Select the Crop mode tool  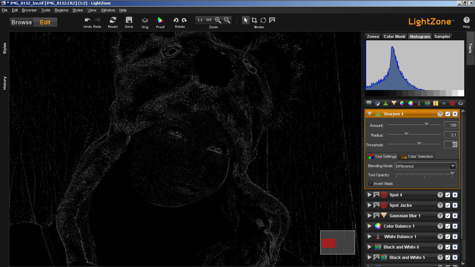254,20
